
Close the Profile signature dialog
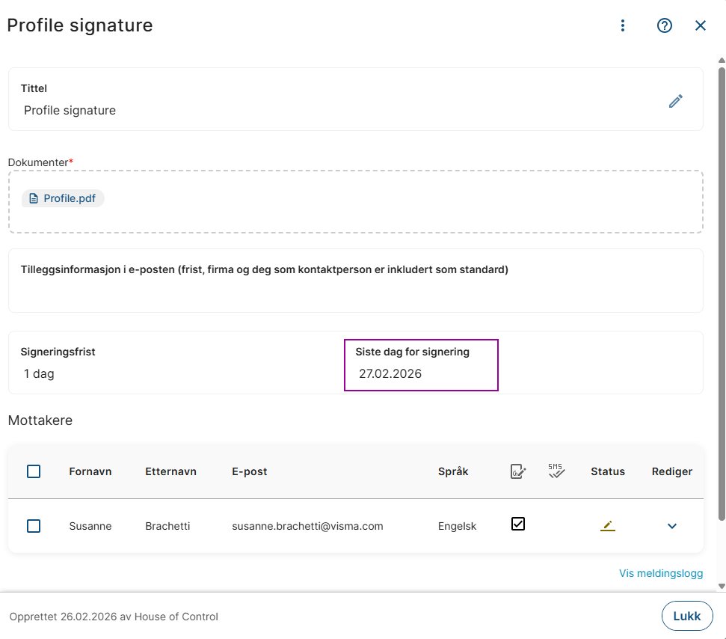[x=701, y=25]
